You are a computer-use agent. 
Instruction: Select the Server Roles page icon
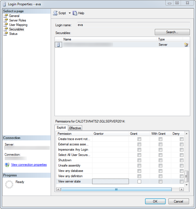click(x=6, y=20)
